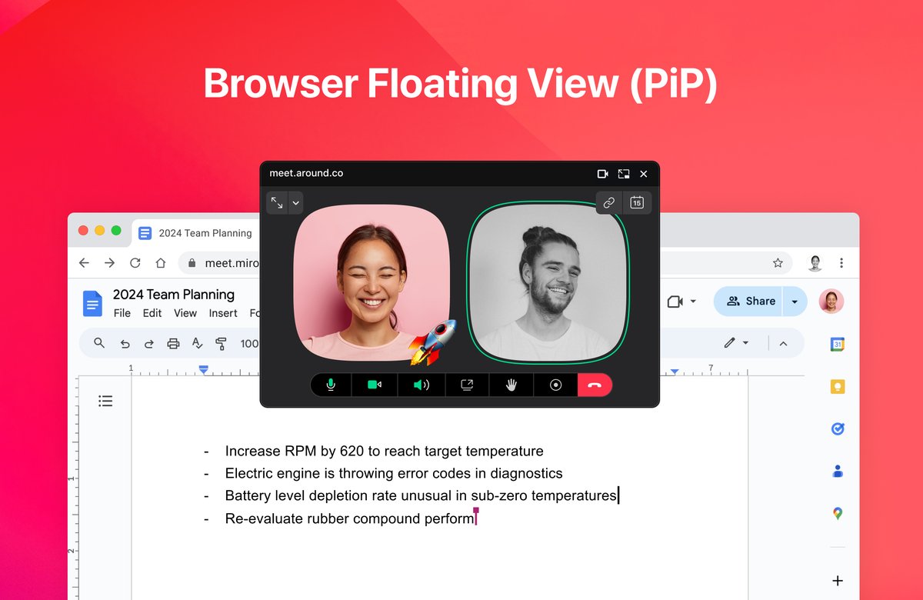End the call with red hang-up button
This screenshot has width=923, height=600.
tap(595, 385)
